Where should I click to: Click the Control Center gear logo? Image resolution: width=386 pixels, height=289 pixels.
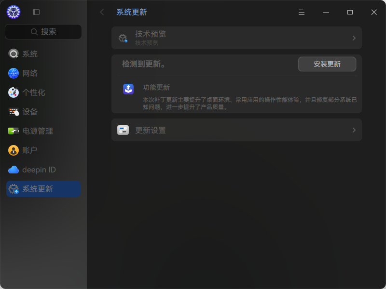point(14,12)
